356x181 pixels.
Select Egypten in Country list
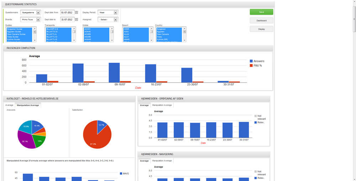coord(169,32)
